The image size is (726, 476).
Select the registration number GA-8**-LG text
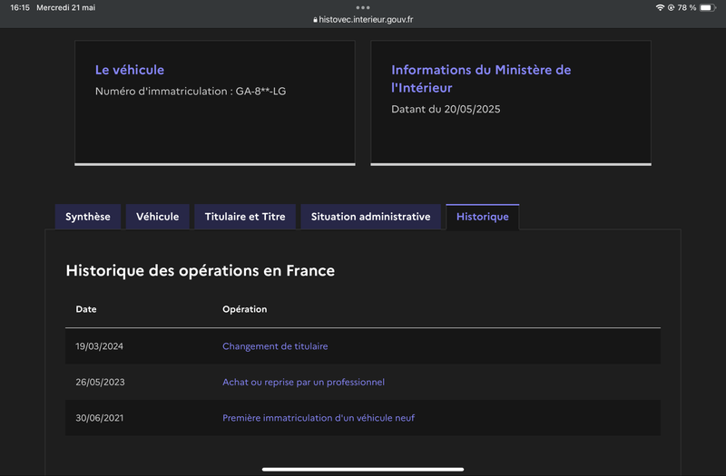pos(260,92)
